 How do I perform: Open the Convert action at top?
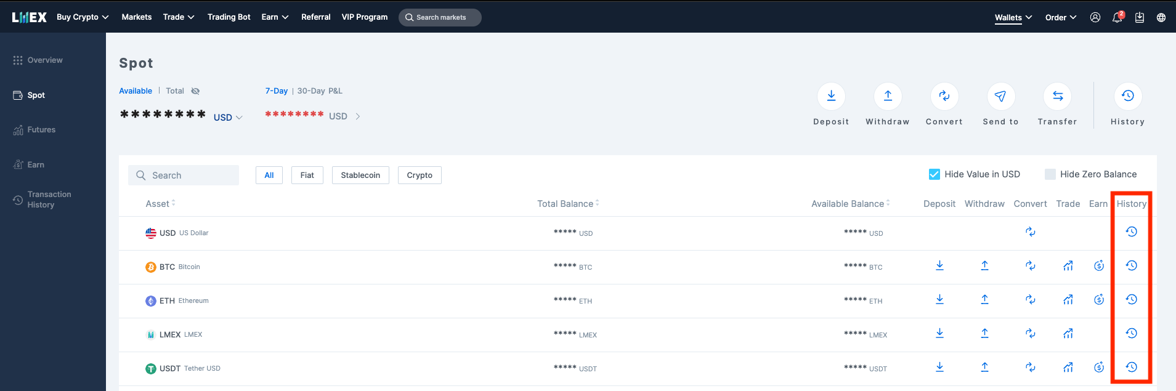pyautogui.click(x=944, y=96)
